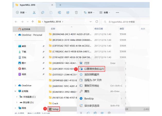Open the 新建 (New) dropdown
This screenshot has height=116, width=162.
(x=21, y=13)
